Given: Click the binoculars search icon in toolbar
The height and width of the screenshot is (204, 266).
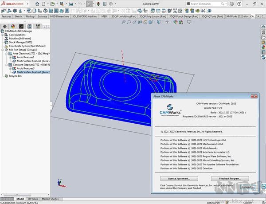Looking at the screenshot, I should tap(175, 11).
